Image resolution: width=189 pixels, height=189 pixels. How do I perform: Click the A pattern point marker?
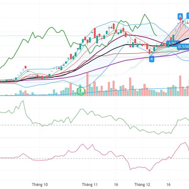(x=180, y=16)
